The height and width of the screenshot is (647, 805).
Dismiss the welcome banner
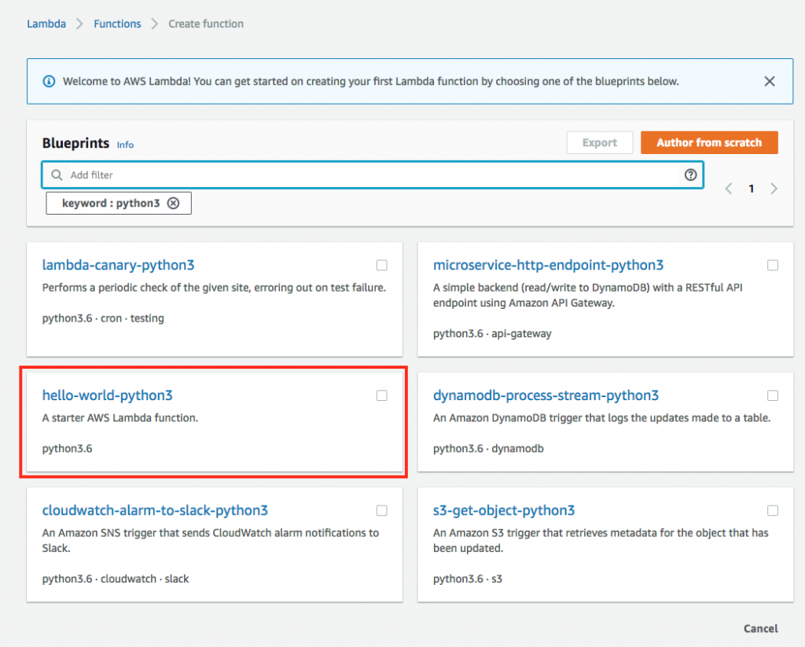769,81
